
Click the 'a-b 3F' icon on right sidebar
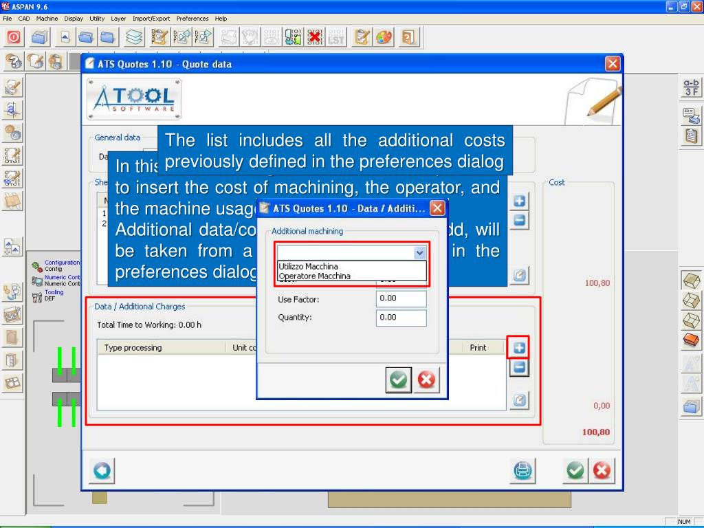point(691,87)
